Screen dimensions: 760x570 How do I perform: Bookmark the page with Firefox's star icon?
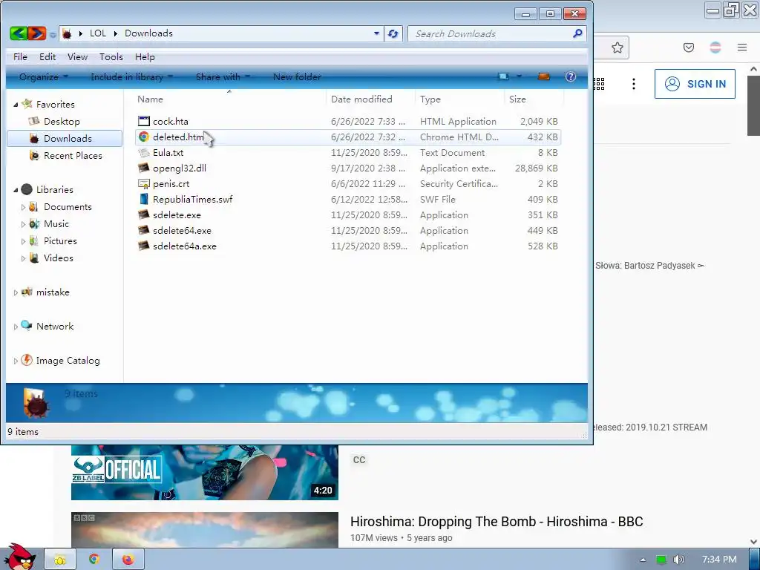pos(617,47)
